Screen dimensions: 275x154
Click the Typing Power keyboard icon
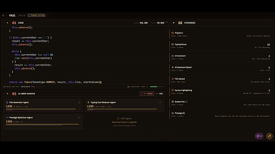(x=173, y=44)
